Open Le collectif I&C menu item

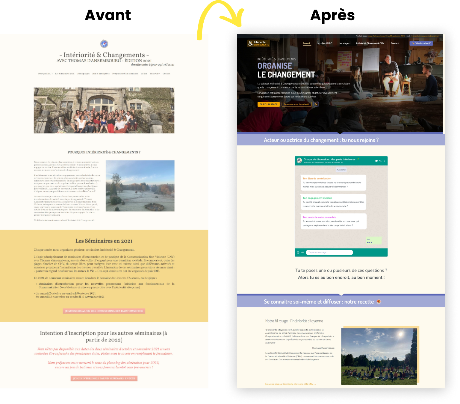(x=324, y=43)
